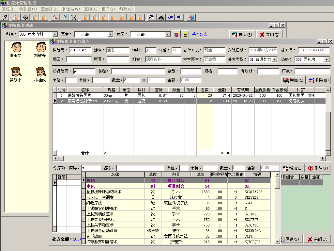The image size is (334, 251).
Task: Click the 药品简码 input field
Action: [x=84, y=71]
